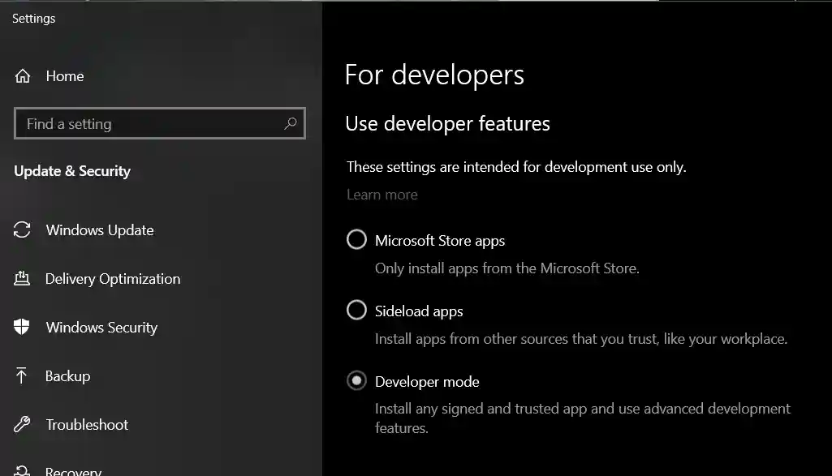Navigate to Recovery settings
The width and height of the screenshot is (832, 476).
(73, 470)
